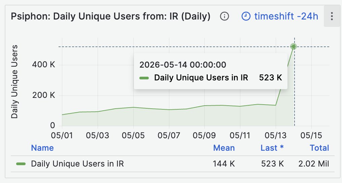This screenshot has height=183, width=342.
Task: Click the 400 K y-axis label
Action: [43, 65]
